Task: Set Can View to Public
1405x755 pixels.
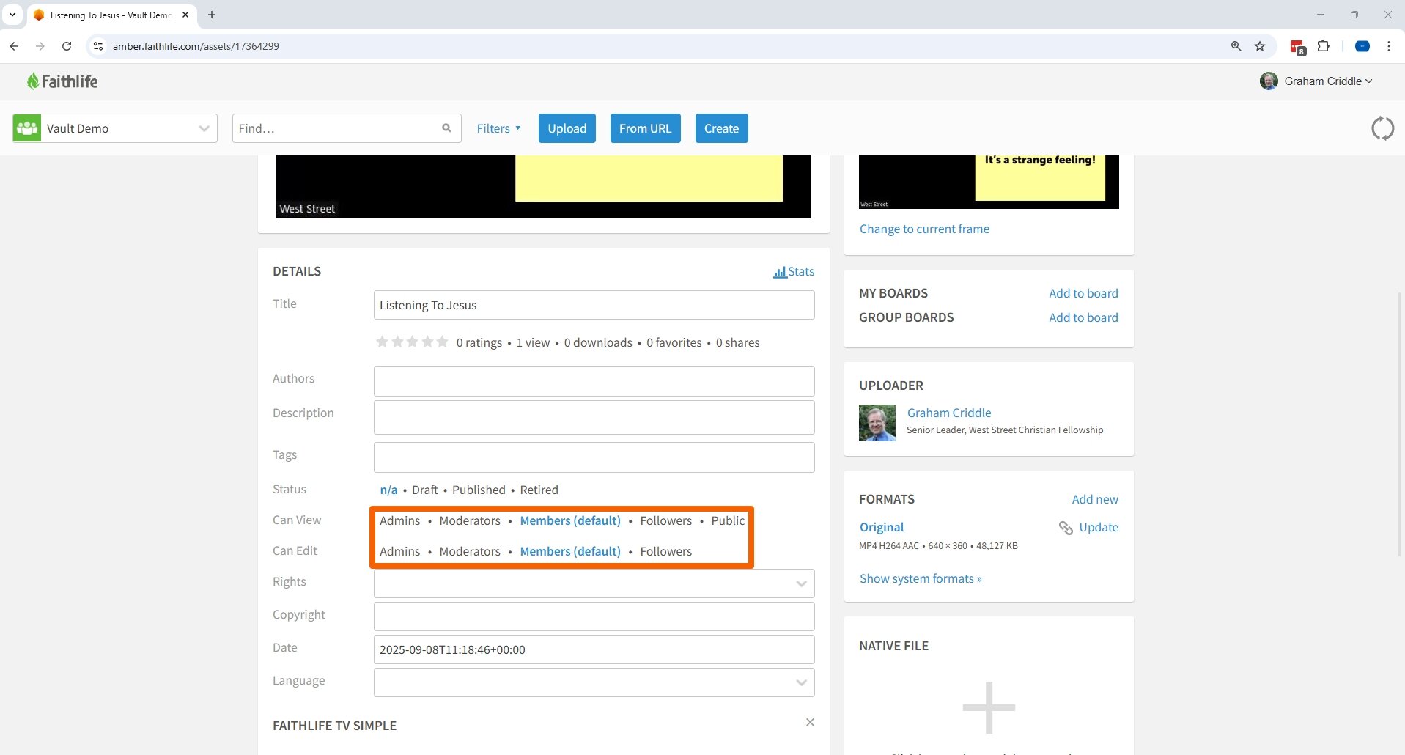Action: tap(728, 520)
